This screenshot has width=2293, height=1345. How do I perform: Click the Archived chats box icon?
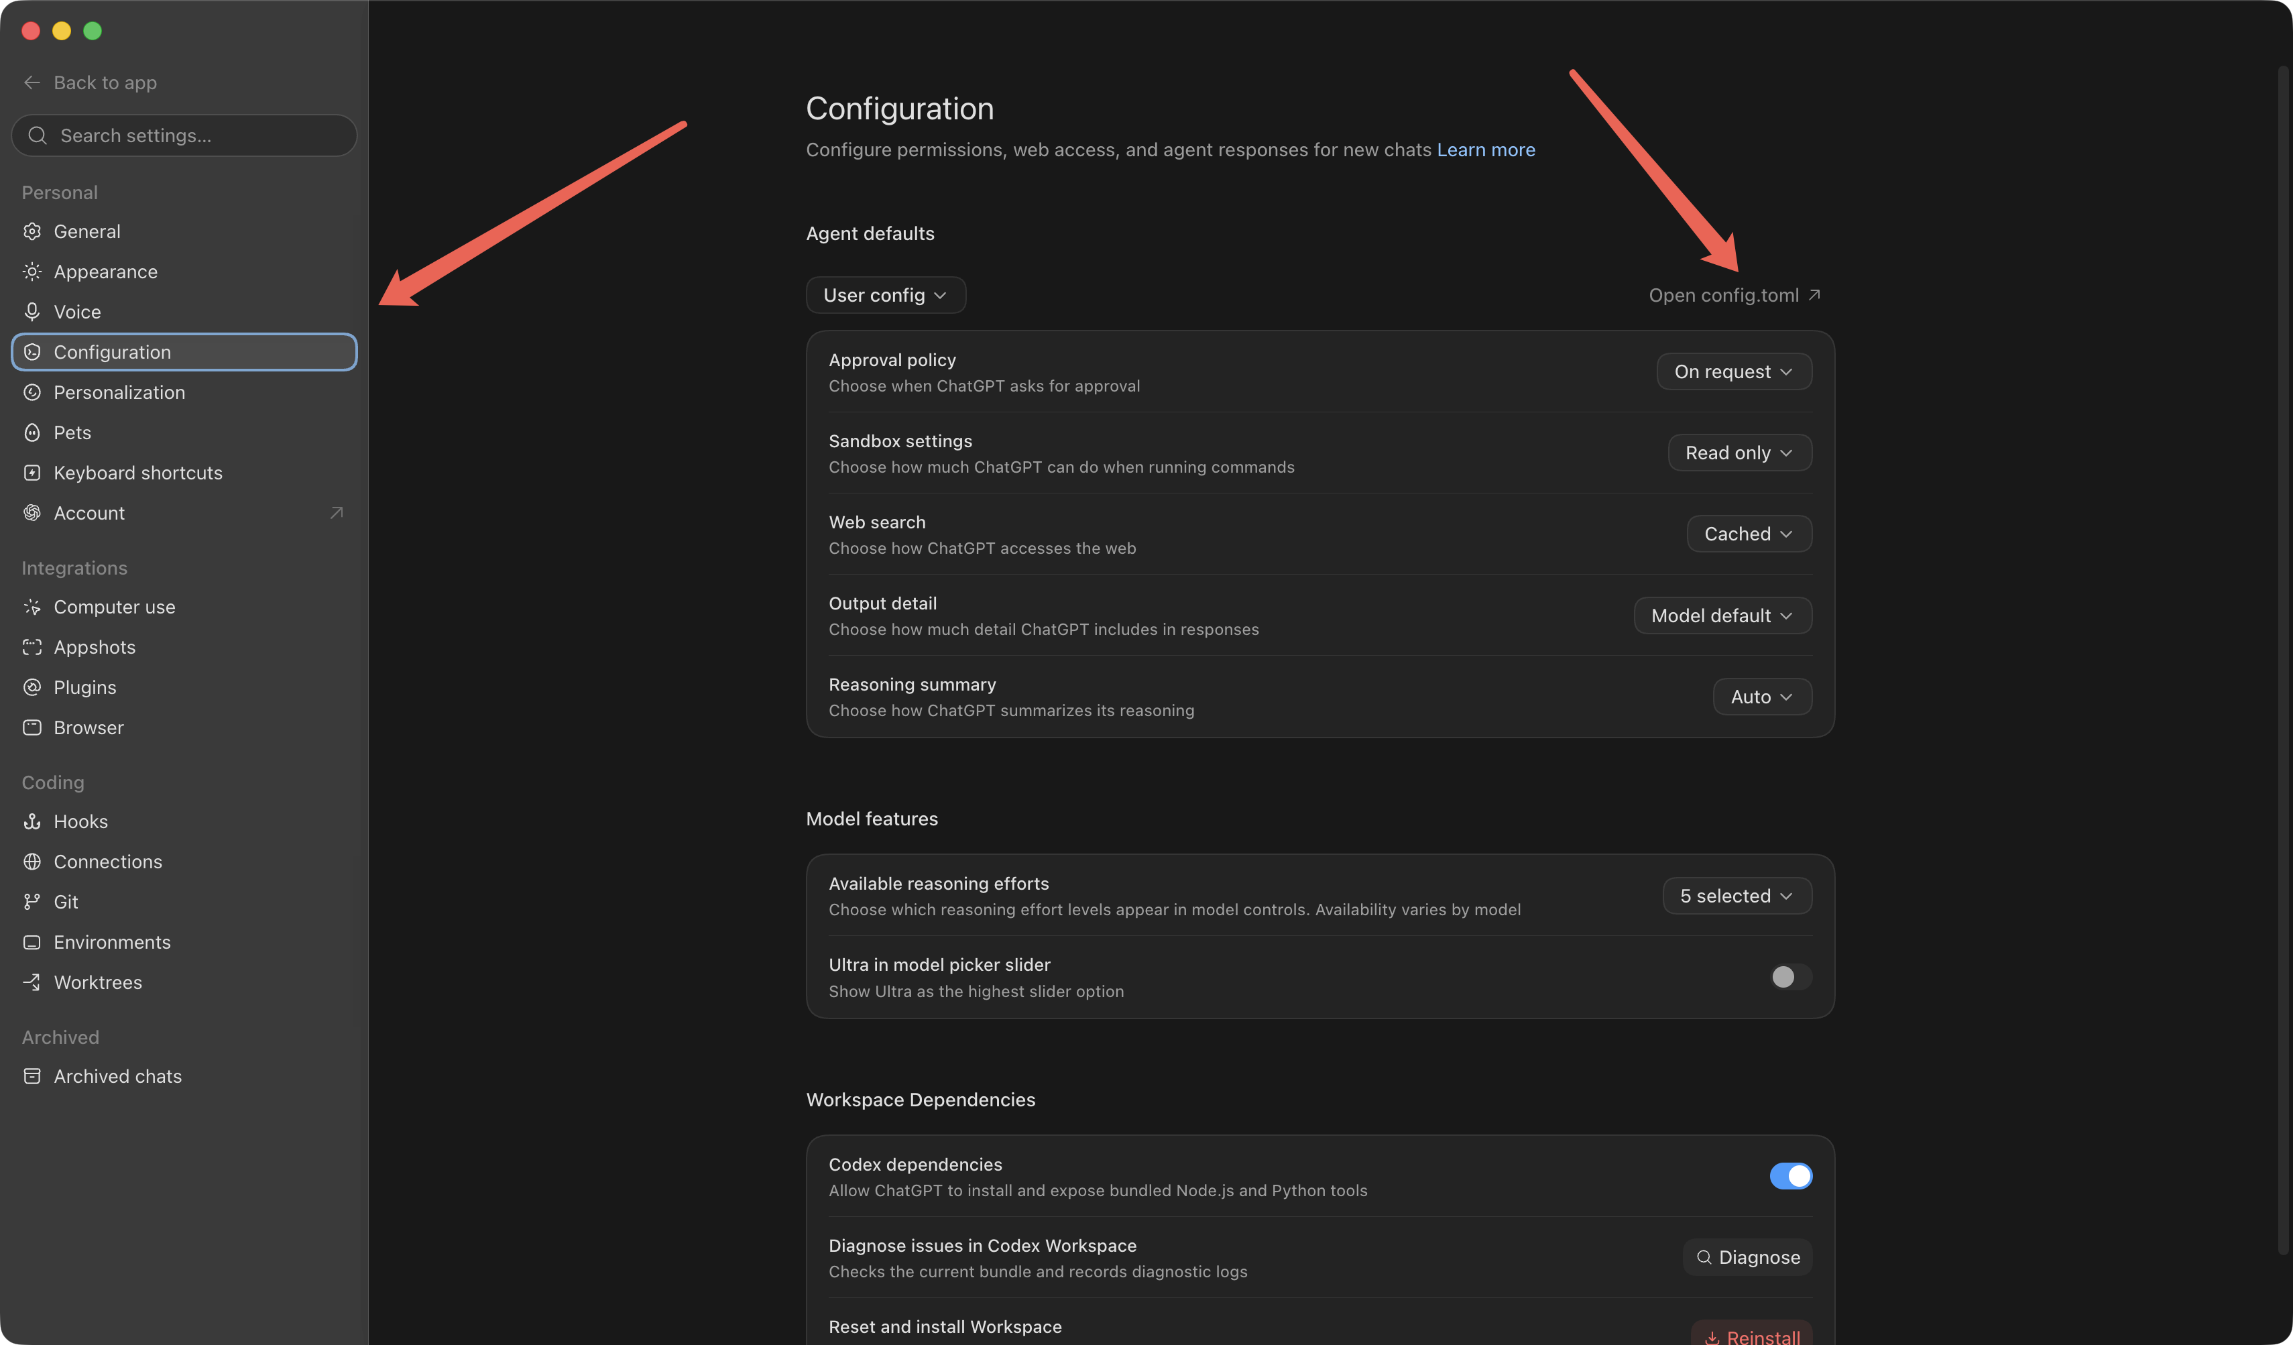(x=32, y=1075)
